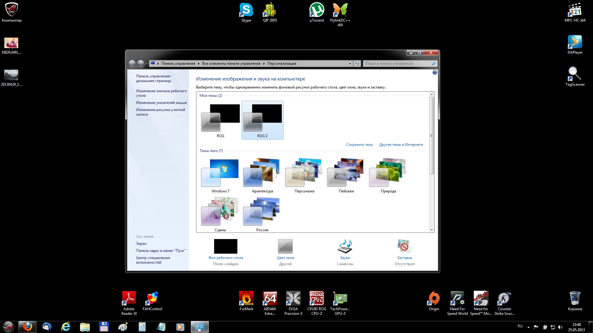Image resolution: width=593 pixels, height=333 pixels.
Task: Expand hidden system tray icons arrow
Action: [528, 327]
